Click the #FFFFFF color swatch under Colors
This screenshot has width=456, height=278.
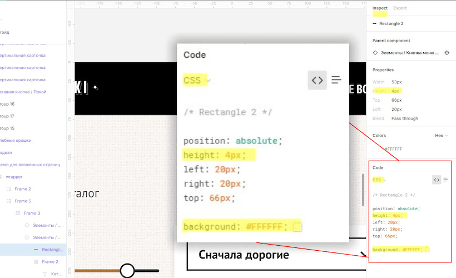click(x=376, y=149)
